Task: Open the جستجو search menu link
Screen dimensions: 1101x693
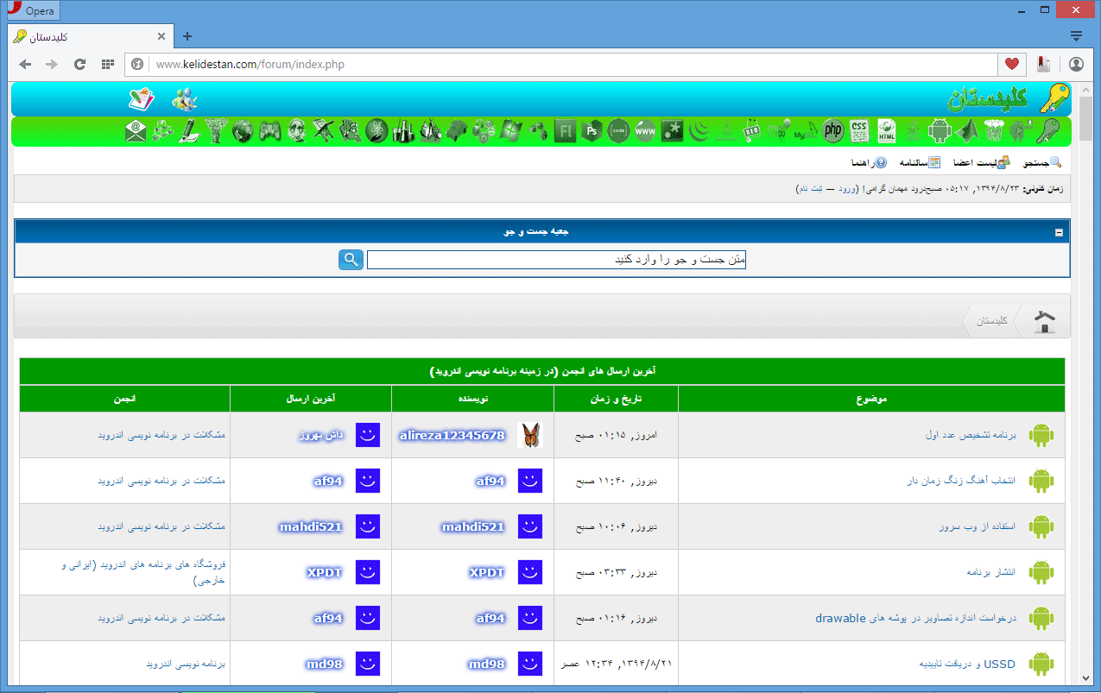Action: (1042, 163)
